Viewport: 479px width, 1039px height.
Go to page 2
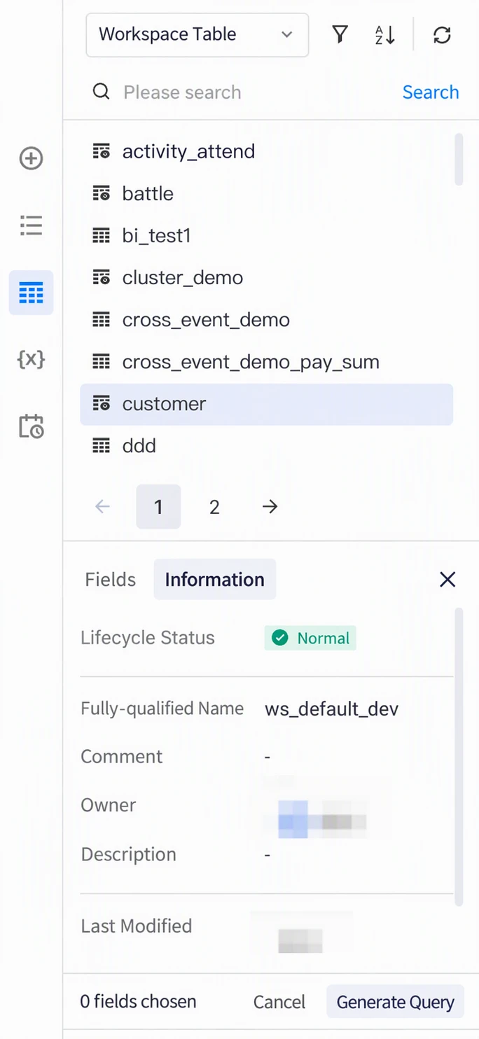coord(214,506)
